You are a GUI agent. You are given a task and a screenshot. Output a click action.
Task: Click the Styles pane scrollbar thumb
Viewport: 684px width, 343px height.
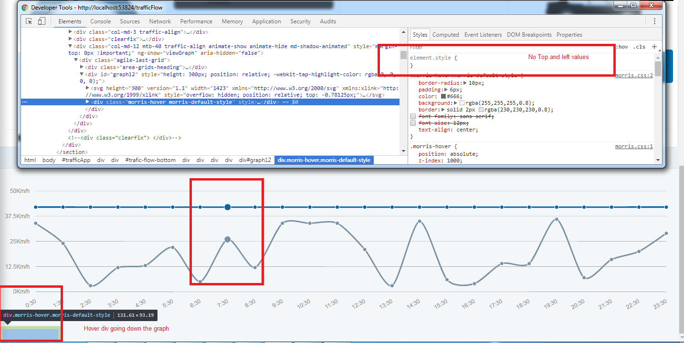click(x=658, y=69)
